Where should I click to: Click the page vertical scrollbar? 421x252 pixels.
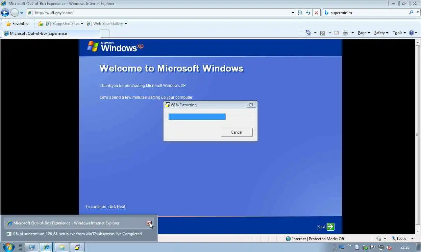tap(418, 135)
